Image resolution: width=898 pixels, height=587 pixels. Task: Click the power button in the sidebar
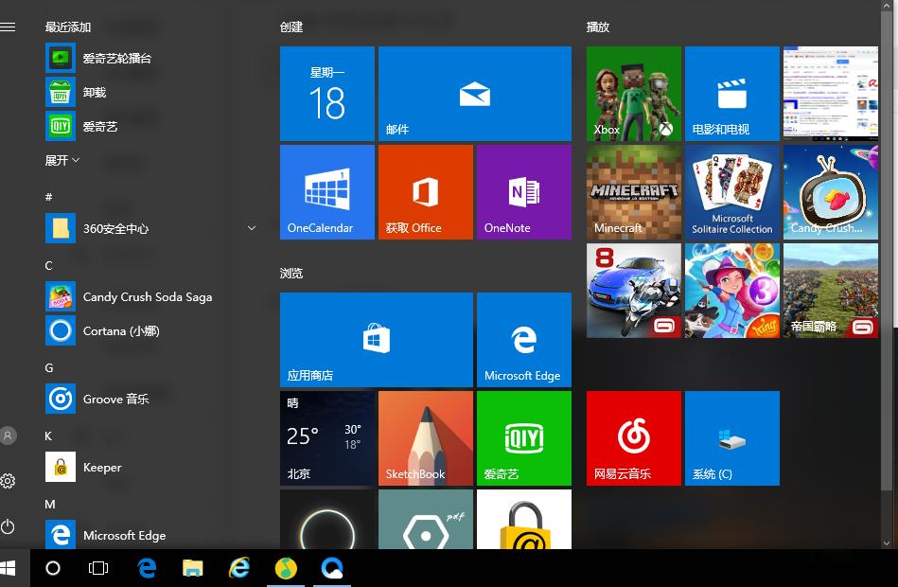coord(9,525)
